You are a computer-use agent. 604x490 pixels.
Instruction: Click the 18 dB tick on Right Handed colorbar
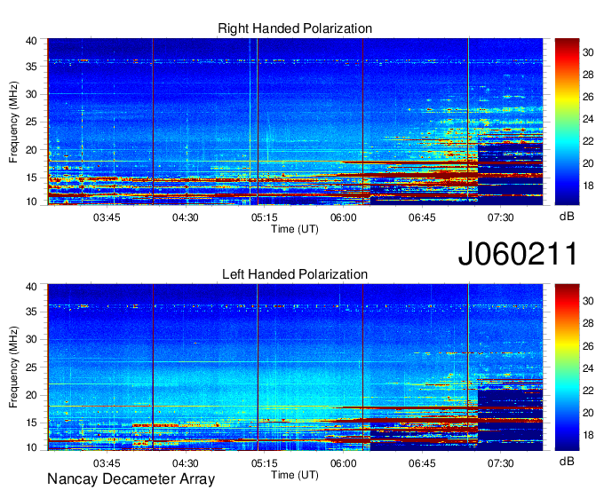[588, 186]
